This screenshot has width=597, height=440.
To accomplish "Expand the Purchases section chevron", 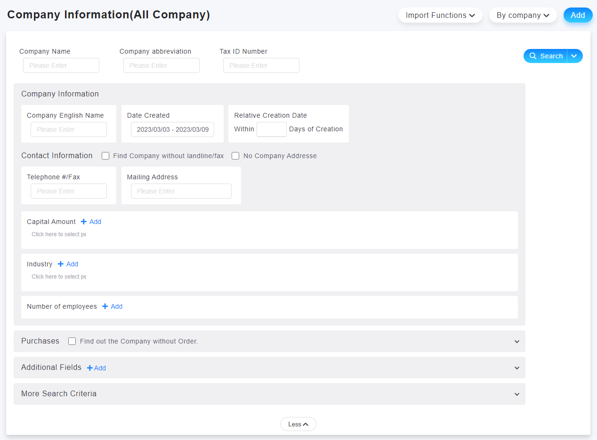I will pos(516,342).
